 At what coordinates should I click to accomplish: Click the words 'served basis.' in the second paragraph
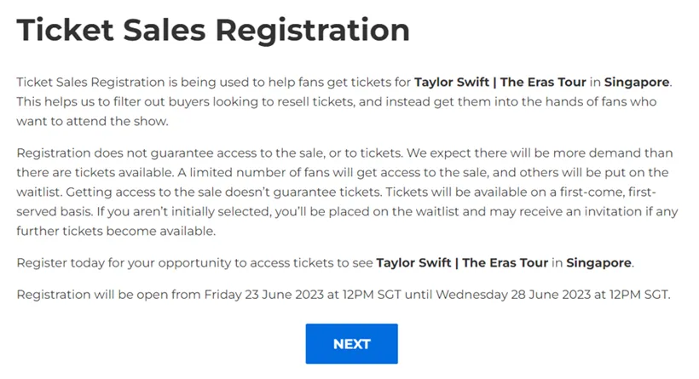[55, 211]
